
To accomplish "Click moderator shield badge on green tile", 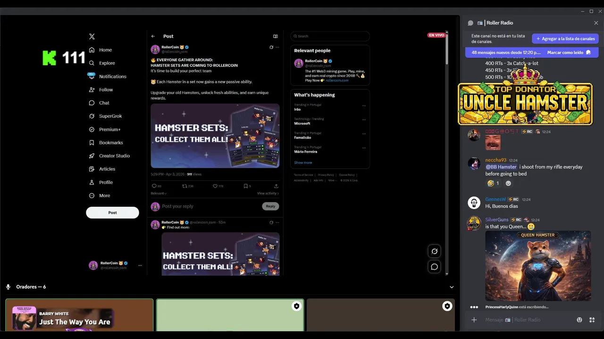I will (296, 307).
